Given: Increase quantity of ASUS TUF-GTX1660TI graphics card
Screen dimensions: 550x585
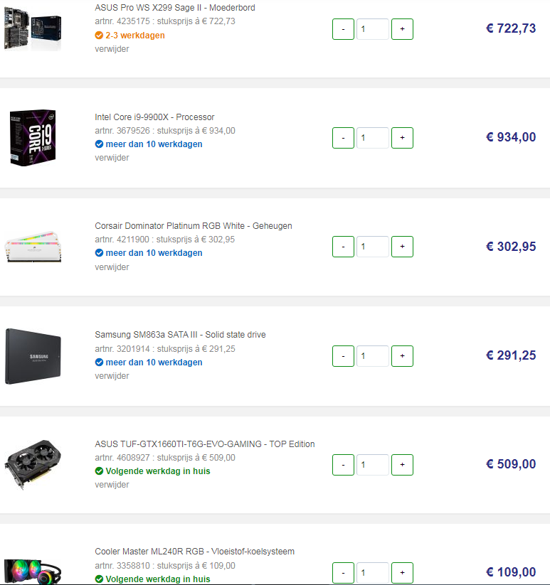Looking at the screenshot, I should 402,465.
